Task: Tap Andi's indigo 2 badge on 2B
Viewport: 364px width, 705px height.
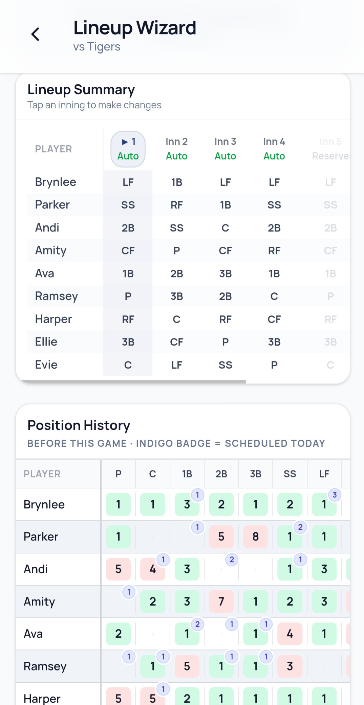Action: click(x=232, y=559)
